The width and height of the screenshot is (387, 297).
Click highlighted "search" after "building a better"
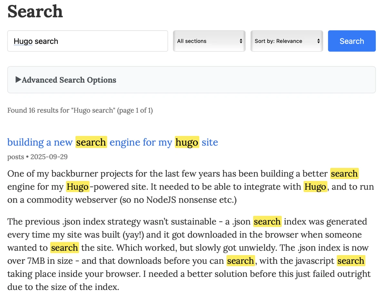pos(344,174)
